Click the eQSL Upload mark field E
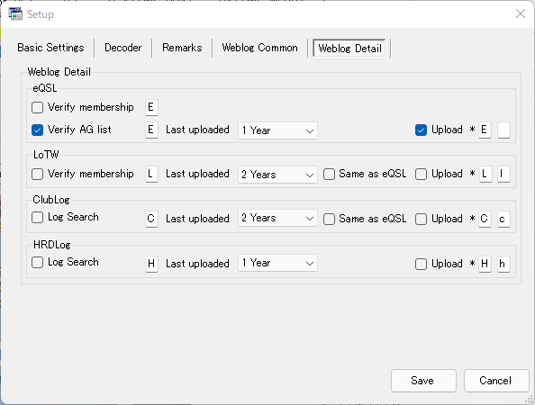This screenshot has width=535, height=405. (x=485, y=130)
